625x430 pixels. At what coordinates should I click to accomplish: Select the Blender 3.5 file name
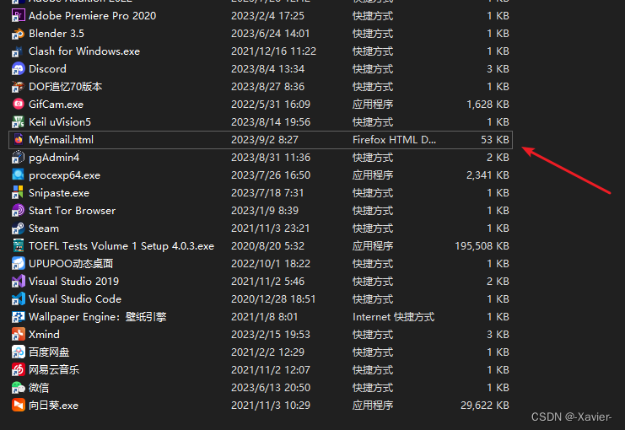pyautogui.click(x=57, y=34)
